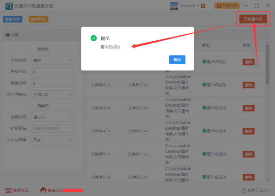Screen dimensions: 275x196
Task: Click the 官方网址 website icon
Action: 8,191
